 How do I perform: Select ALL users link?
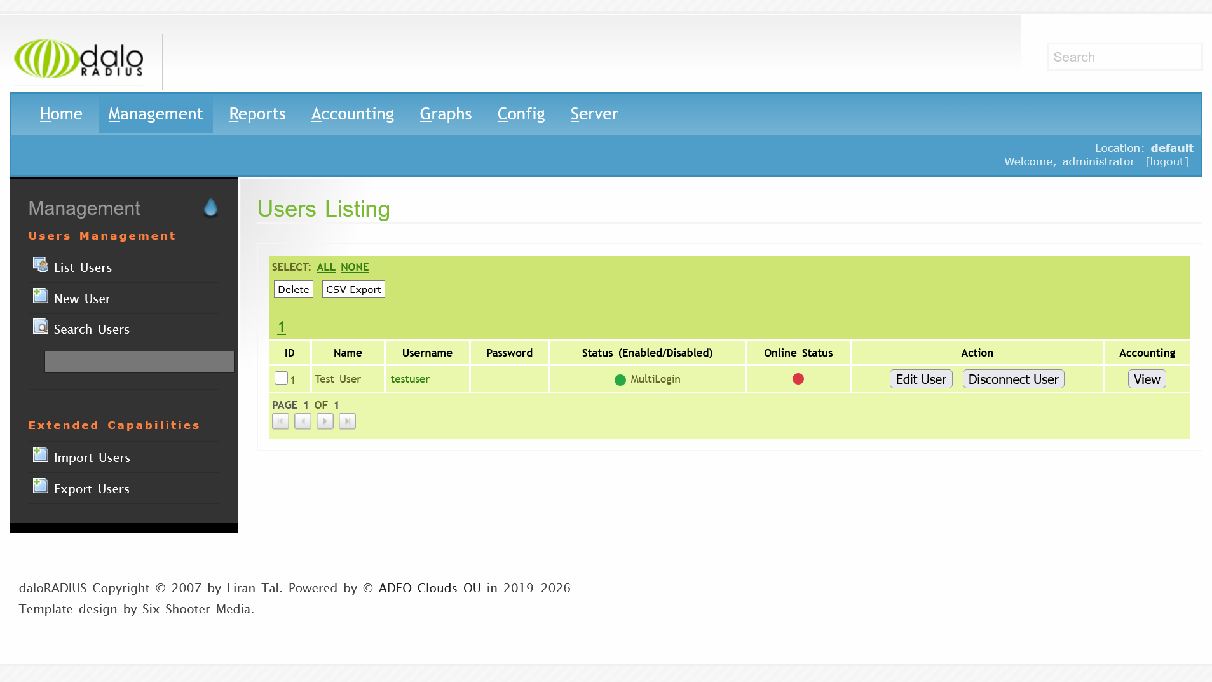pos(326,267)
